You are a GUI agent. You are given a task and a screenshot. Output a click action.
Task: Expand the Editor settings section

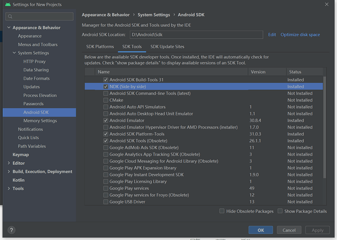click(8, 163)
